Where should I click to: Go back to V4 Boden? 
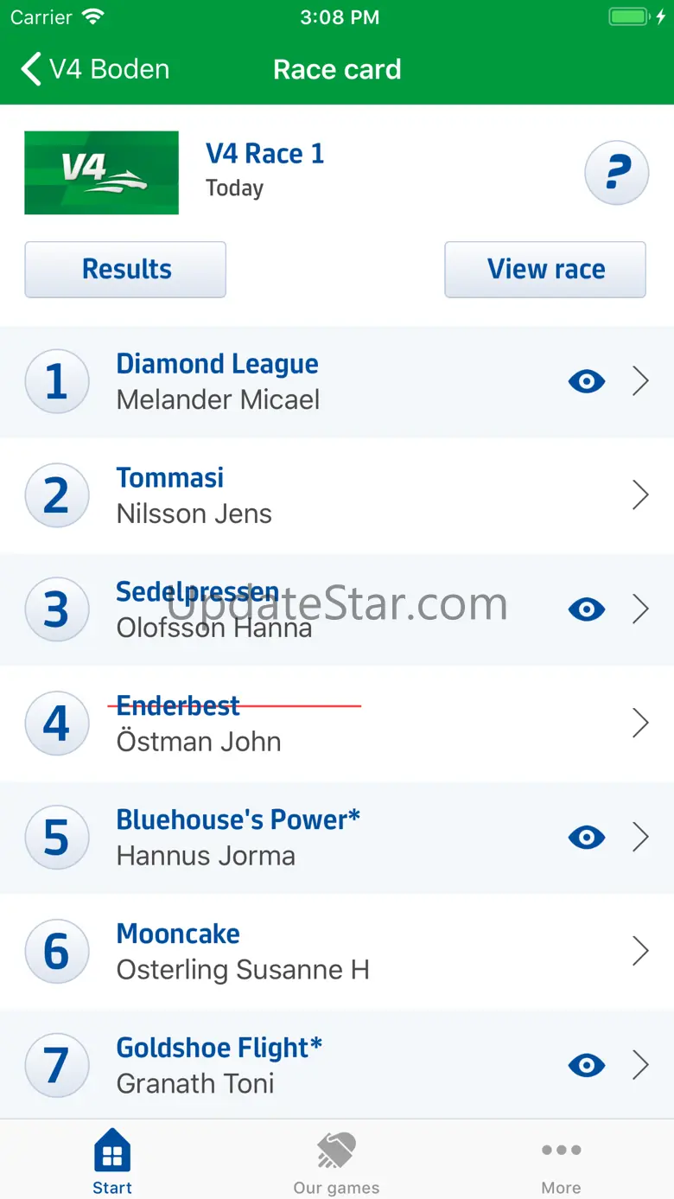click(95, 69)
